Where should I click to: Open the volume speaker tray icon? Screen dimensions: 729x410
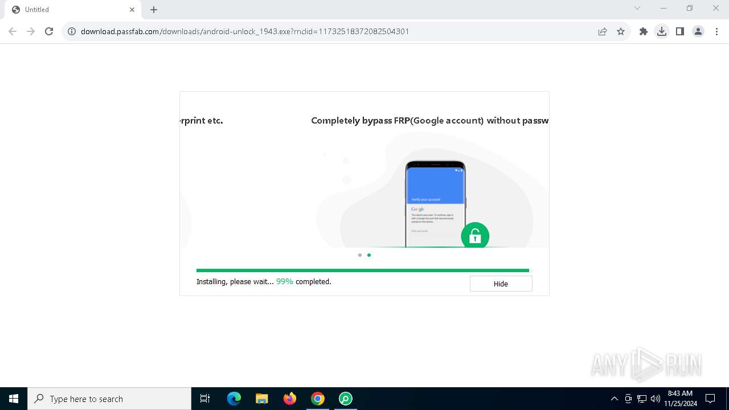pos(656,399)
